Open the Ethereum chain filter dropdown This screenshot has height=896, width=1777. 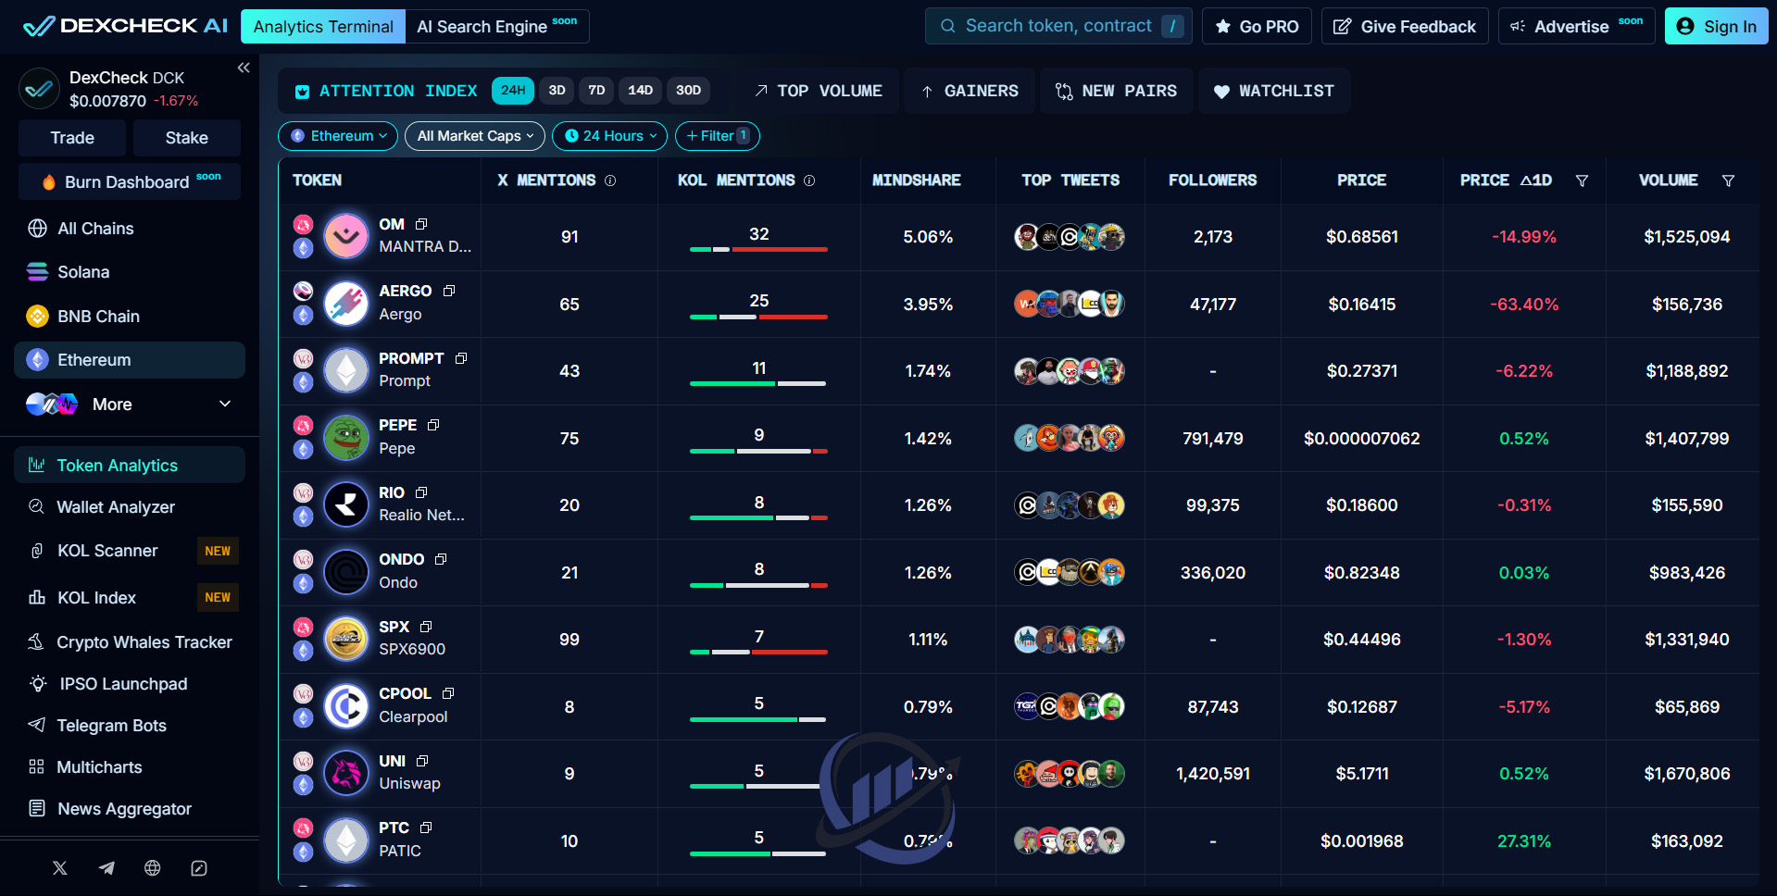point(338,136)
